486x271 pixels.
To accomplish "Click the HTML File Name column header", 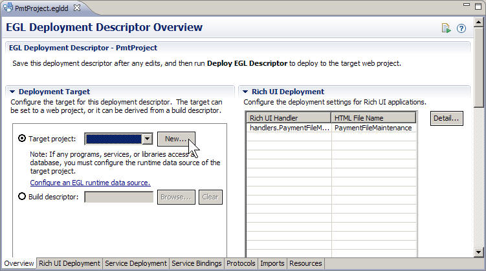I will coord(374,118).
